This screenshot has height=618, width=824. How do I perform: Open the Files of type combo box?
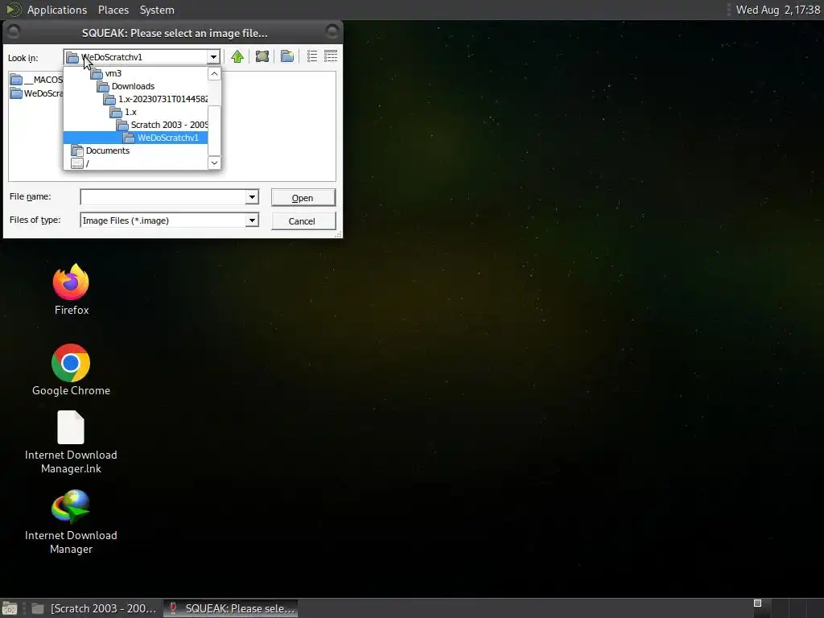[x=169, y=220]
